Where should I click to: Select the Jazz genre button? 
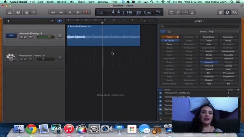pyautogui.click(x=209, y=44)
